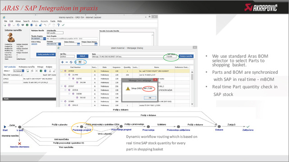Click the Word icon in SAP postavke toolbar

pyautogui.click(x=45, y=71)
